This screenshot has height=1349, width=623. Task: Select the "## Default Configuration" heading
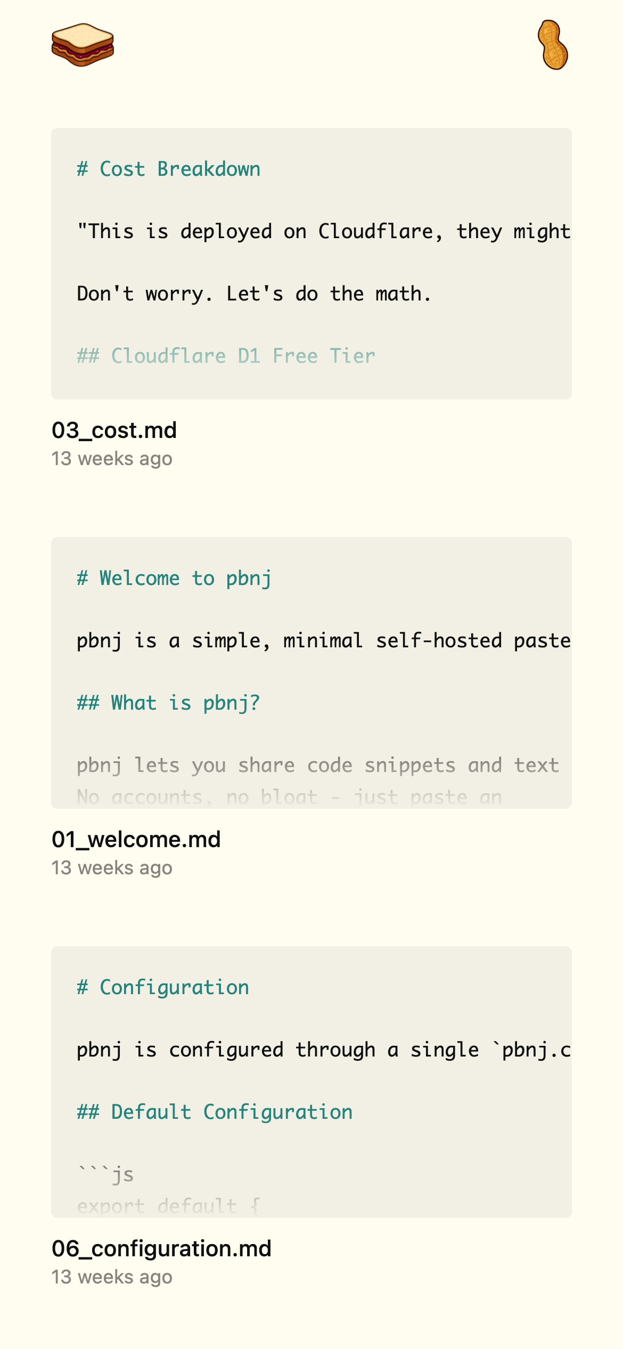[x=215, y=1112]
